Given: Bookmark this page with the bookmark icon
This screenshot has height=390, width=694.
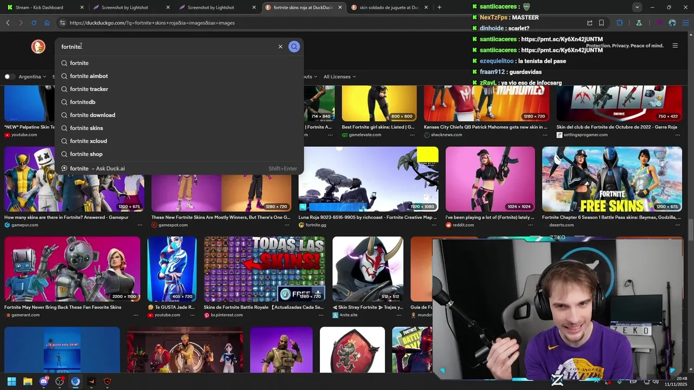Looking at the screenshot, I should 601,23.
